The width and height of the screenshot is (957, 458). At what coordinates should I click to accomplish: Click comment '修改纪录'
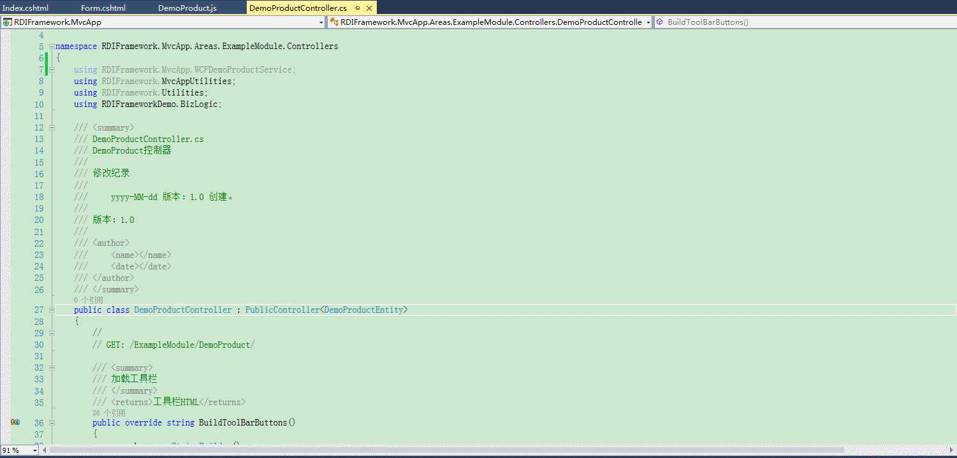[x=111, y=174]
